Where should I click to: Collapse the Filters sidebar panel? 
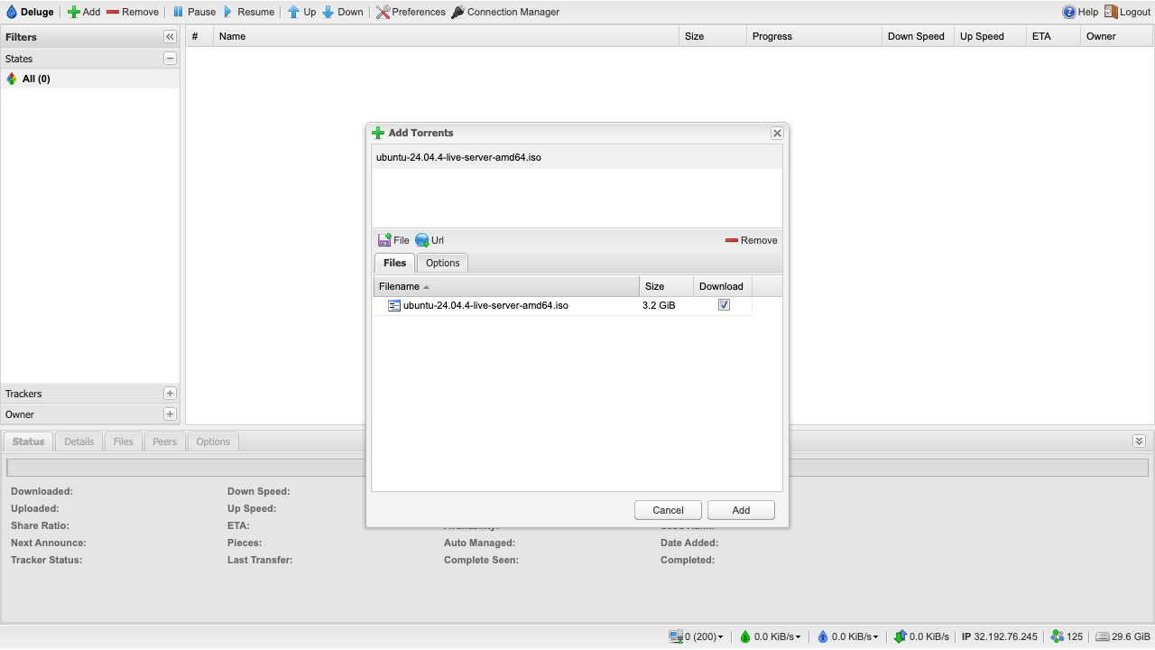coord(170,37)
